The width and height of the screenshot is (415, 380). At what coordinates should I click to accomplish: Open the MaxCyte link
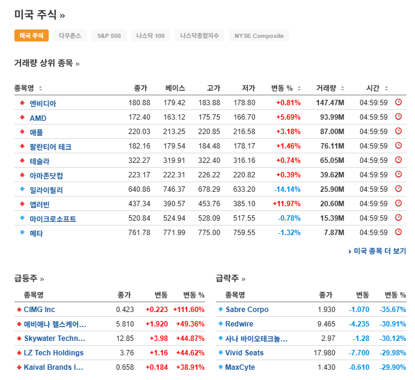point(240,367)
